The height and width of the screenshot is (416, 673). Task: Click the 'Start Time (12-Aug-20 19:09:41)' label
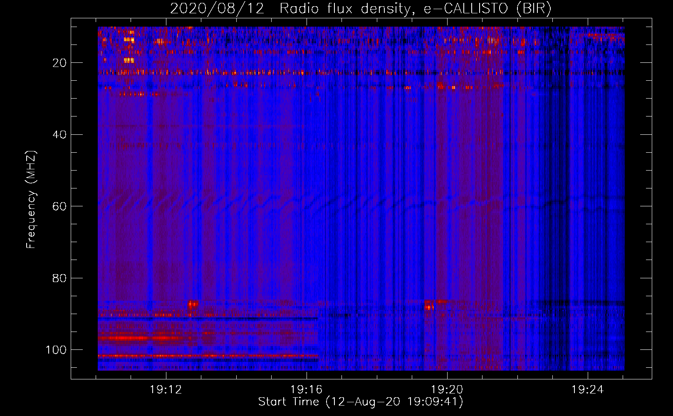click(x=361, y=402)
